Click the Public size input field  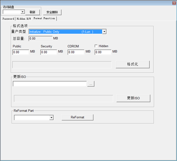(21, 52)
